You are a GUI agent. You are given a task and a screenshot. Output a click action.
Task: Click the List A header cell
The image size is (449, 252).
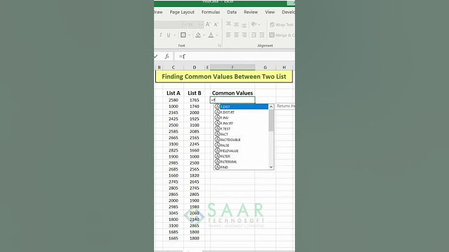click(173, 93)
